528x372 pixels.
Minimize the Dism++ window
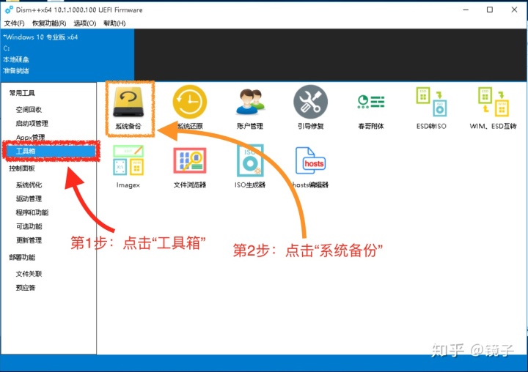[x=466, y=10]
